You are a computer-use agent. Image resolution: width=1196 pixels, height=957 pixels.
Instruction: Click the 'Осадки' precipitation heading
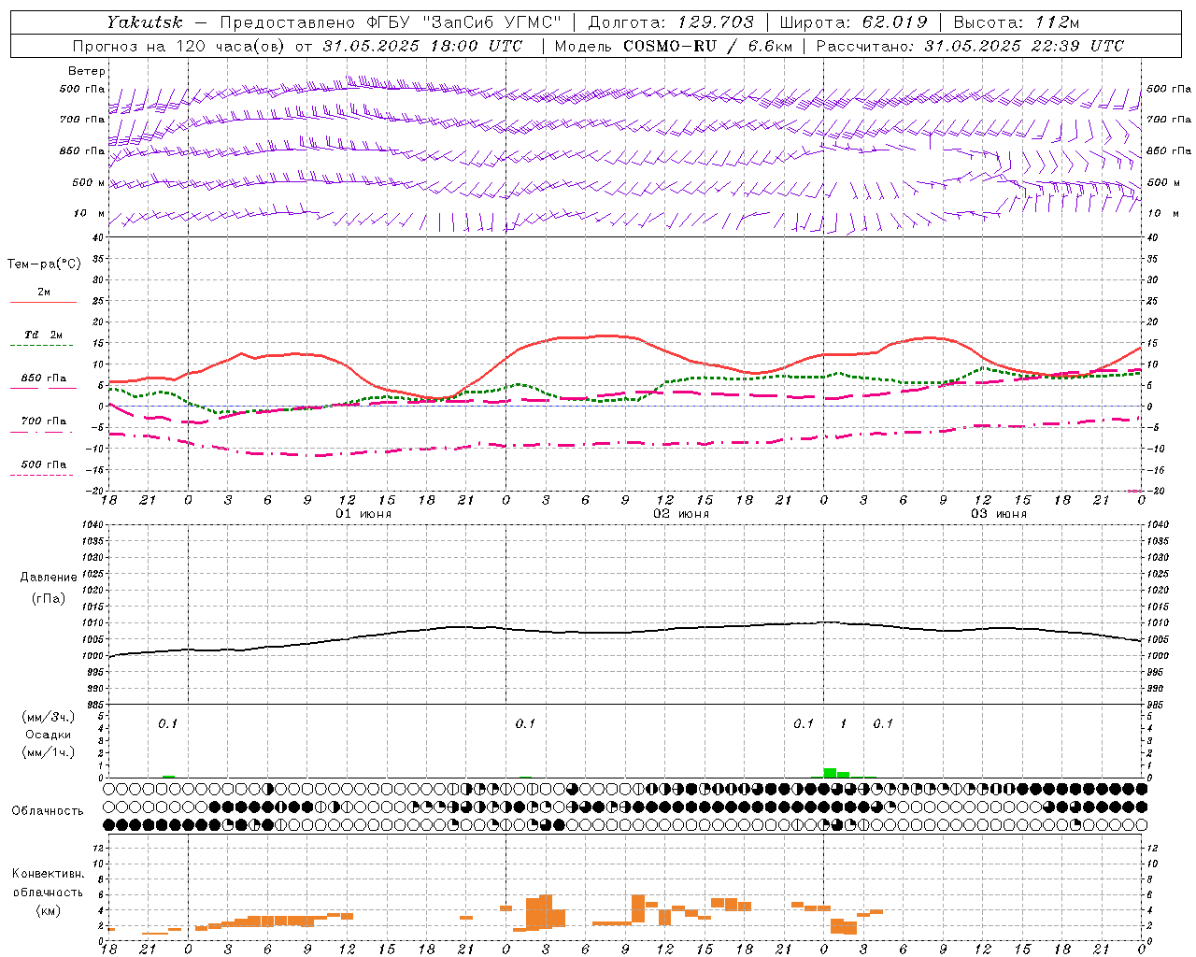49,735
